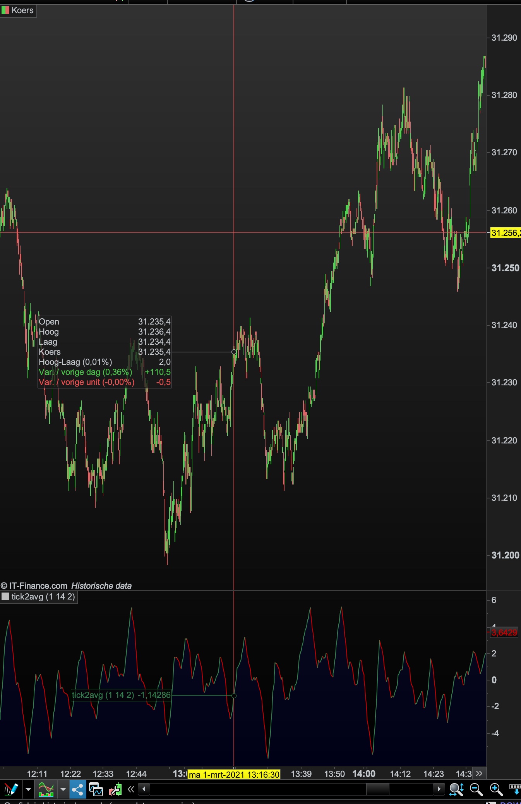Click the red 3,6429 indicator value label
Image resolution: width=521 pixels, height=804 pixels.
504,633
